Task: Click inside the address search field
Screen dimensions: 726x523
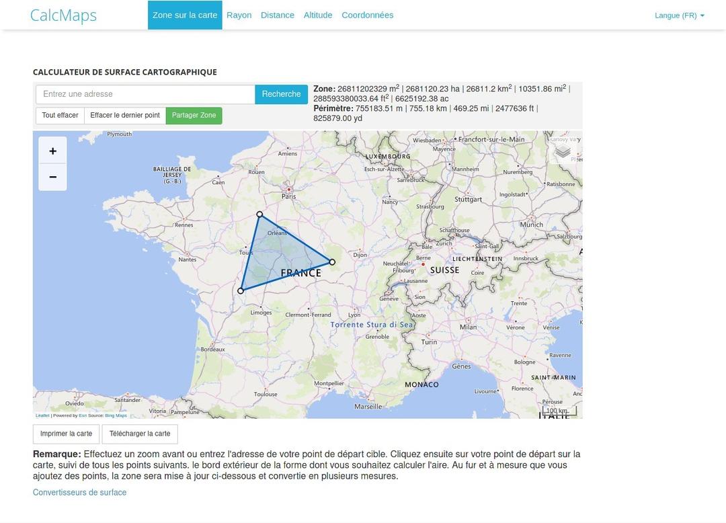Action: (145, 94)
